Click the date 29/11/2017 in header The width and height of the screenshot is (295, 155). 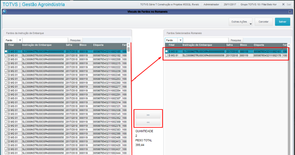(230, 4)
